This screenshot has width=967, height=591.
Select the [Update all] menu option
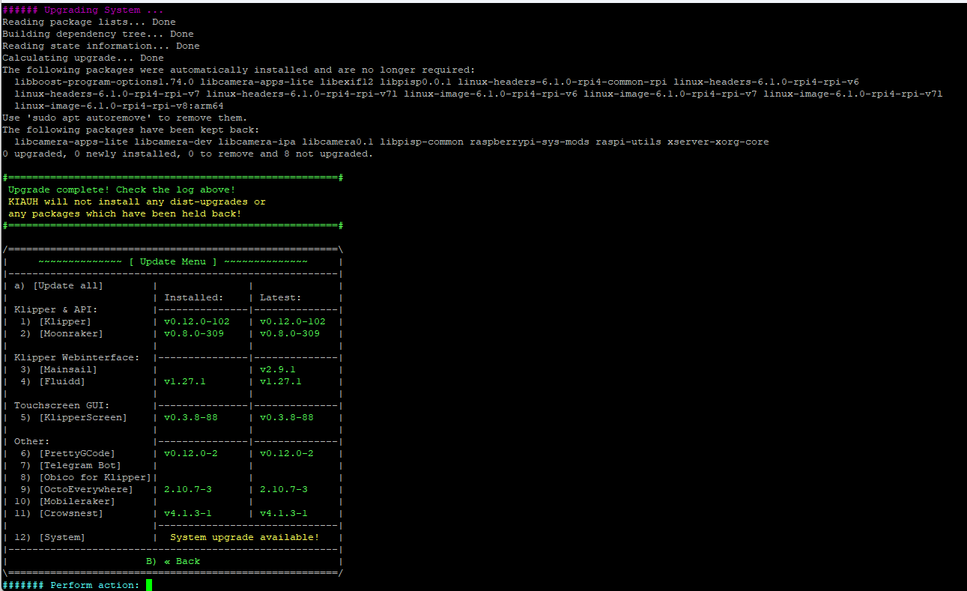[x=67, y=285]
